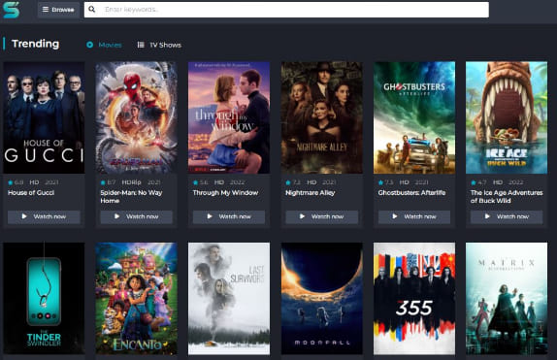This screenshot has width=557, height=360.
Task: Click play icon under Nightmare Alley
Action: click(x=302, y=216)
